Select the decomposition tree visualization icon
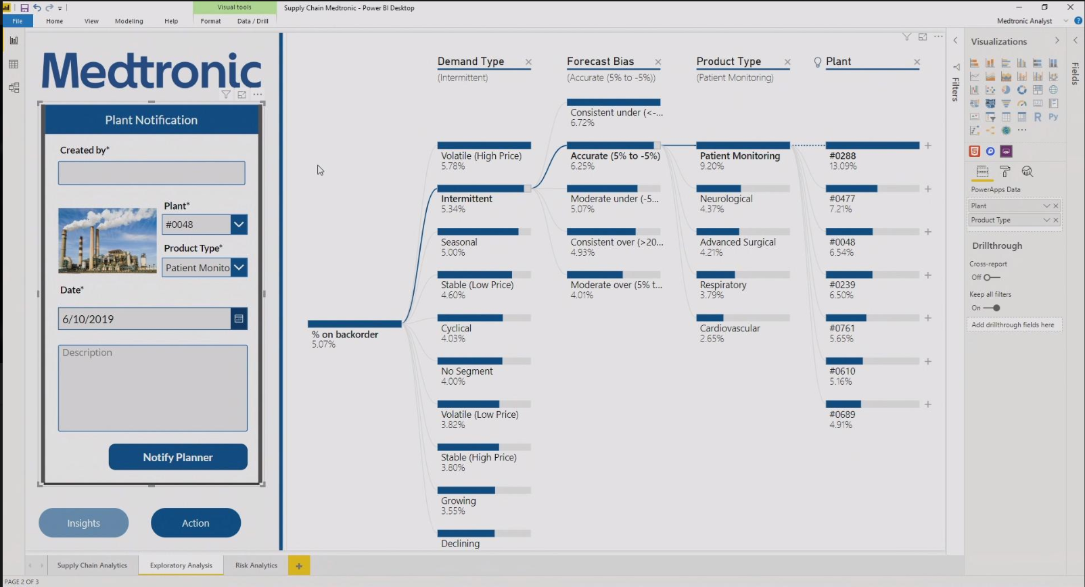 click(990, 130)
